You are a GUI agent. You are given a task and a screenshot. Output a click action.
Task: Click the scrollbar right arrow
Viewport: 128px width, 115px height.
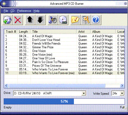122,85
